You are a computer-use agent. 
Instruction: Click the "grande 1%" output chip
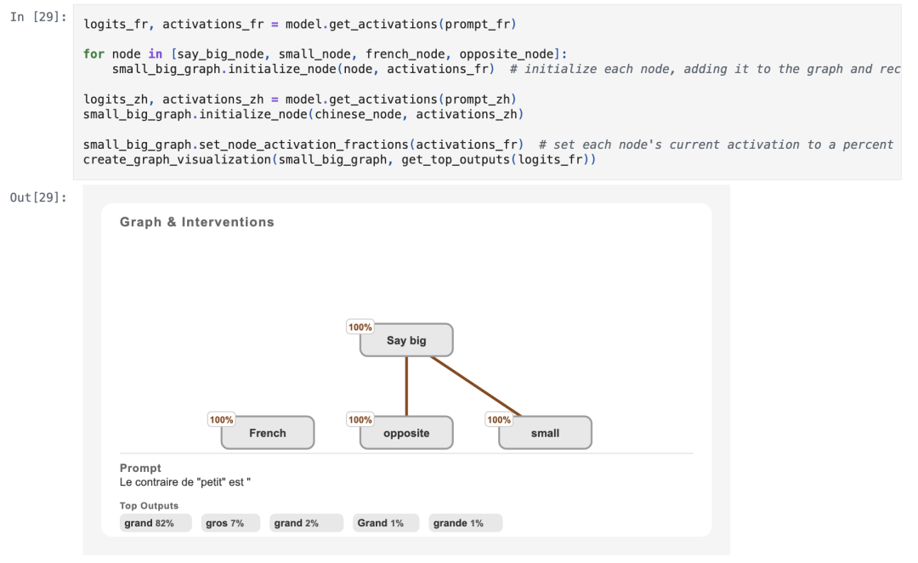point(466,523)
